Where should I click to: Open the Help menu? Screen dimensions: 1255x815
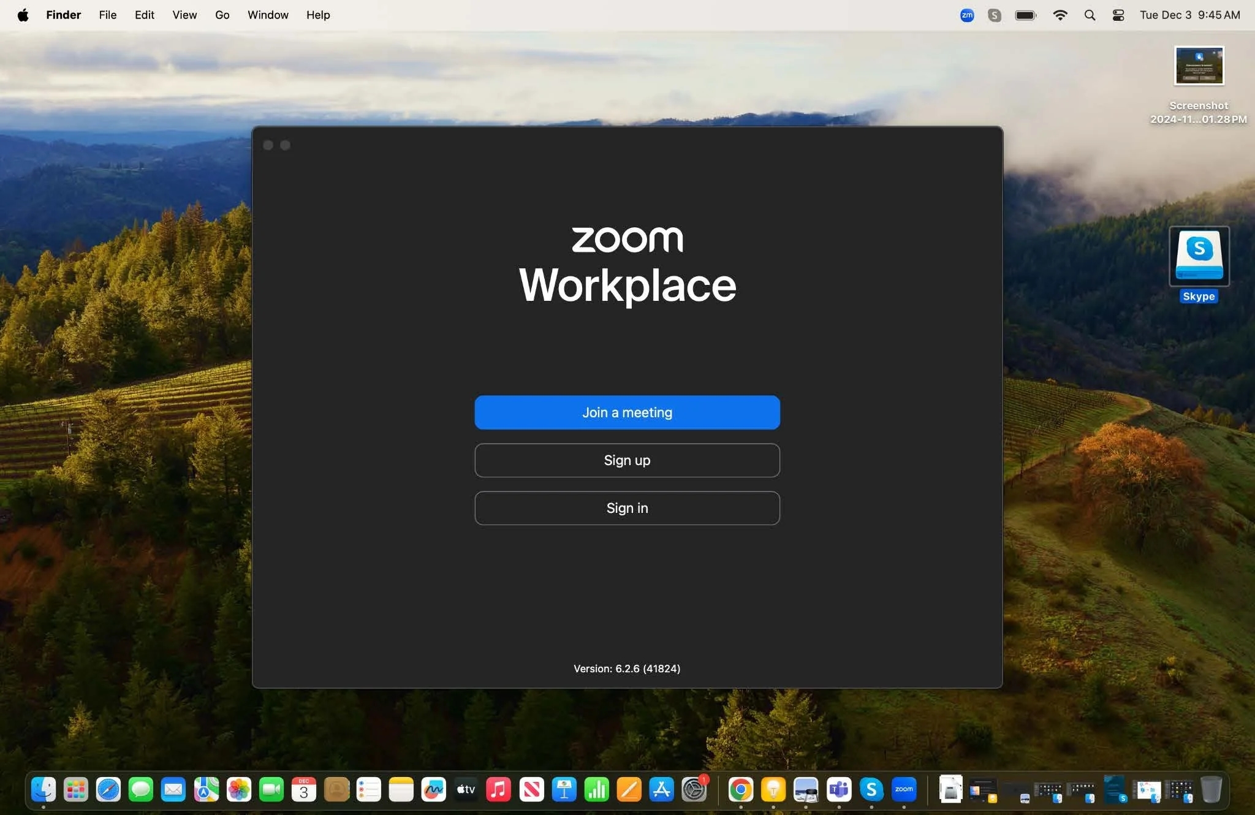pyautogui.click(x=317, y=15)
